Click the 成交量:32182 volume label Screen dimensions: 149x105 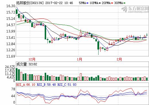27,64
